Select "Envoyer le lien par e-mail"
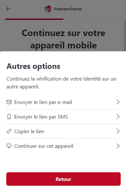126x191 pixels. [x=63, y=102]
